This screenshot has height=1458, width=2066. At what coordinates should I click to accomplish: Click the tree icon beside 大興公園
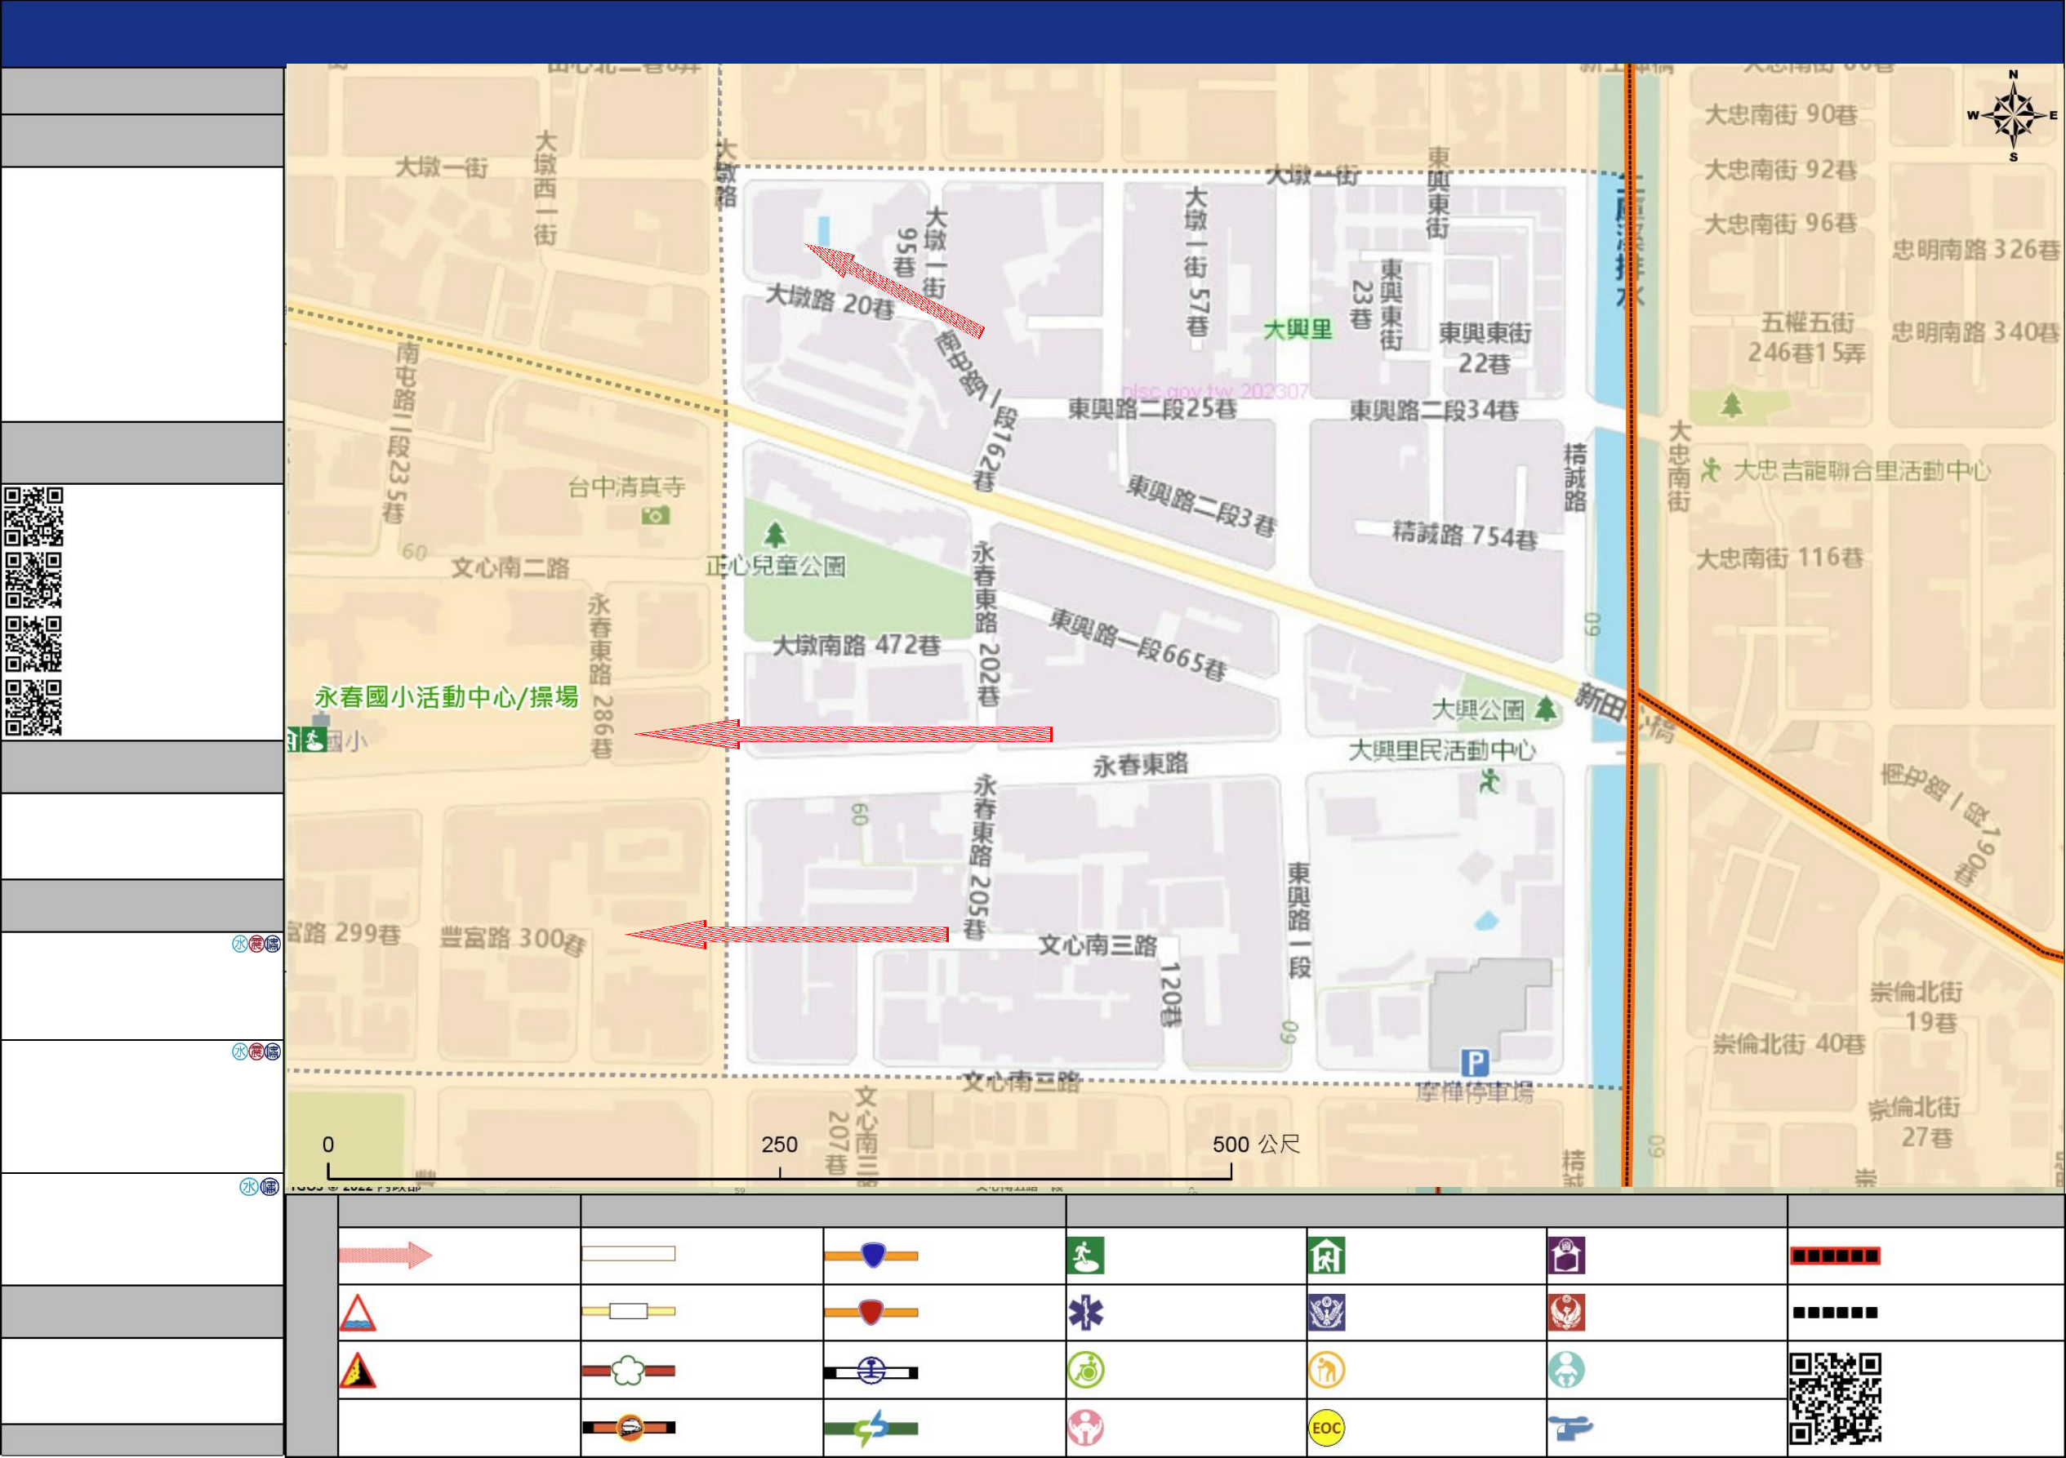1546,709
